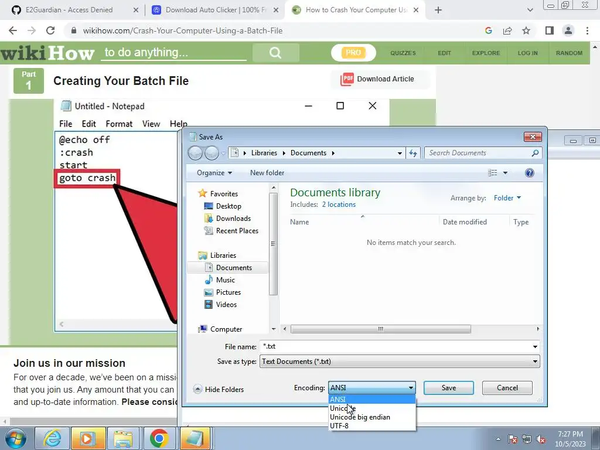This screenshot has width=600, height=450.
Task: Open Windows Media Player from taskbar
Action: (88, 438)
